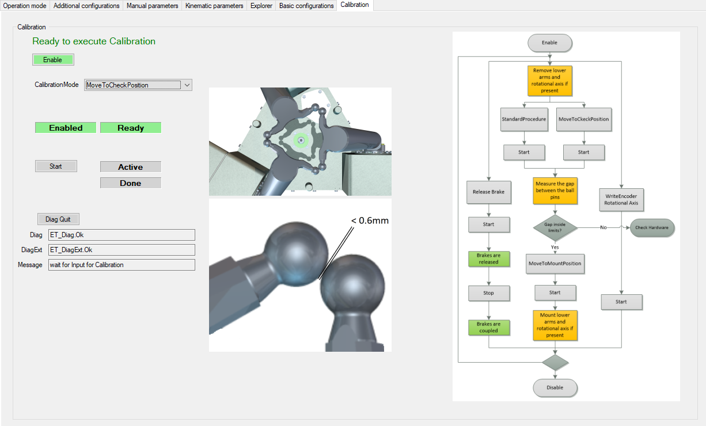Go to the Kinematic parameters tab
This screenshot has width=706, height=426.
click(214, 6)
